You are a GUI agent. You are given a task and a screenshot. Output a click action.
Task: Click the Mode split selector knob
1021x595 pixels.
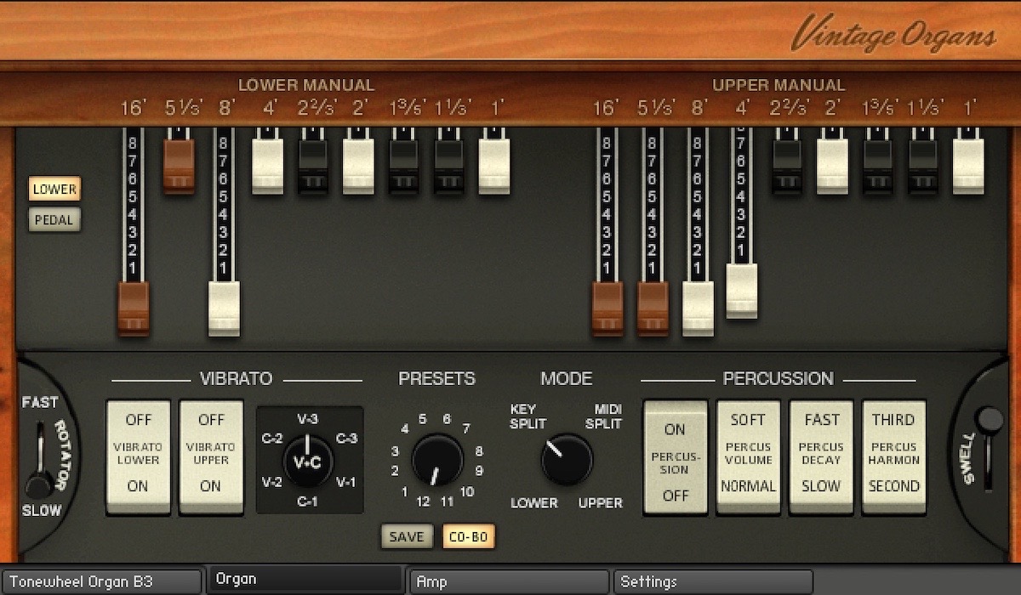pyautogui.click(x=567, y=460)
